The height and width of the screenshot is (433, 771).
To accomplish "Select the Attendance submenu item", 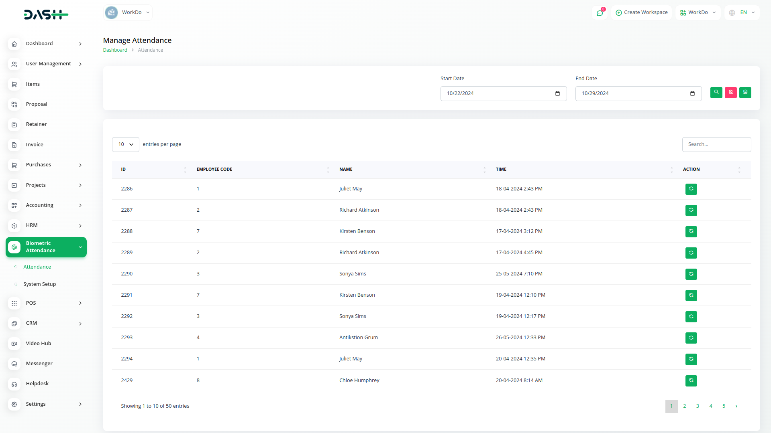I will coord(37,267).
